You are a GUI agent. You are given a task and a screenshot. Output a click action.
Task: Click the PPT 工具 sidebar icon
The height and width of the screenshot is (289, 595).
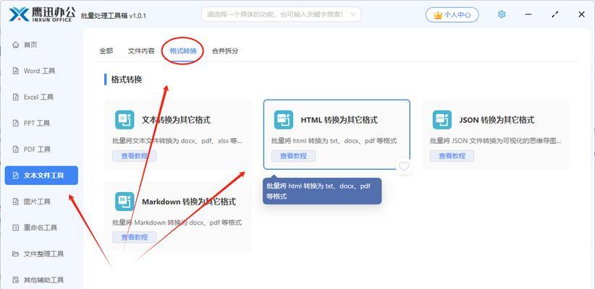point(15,123)
